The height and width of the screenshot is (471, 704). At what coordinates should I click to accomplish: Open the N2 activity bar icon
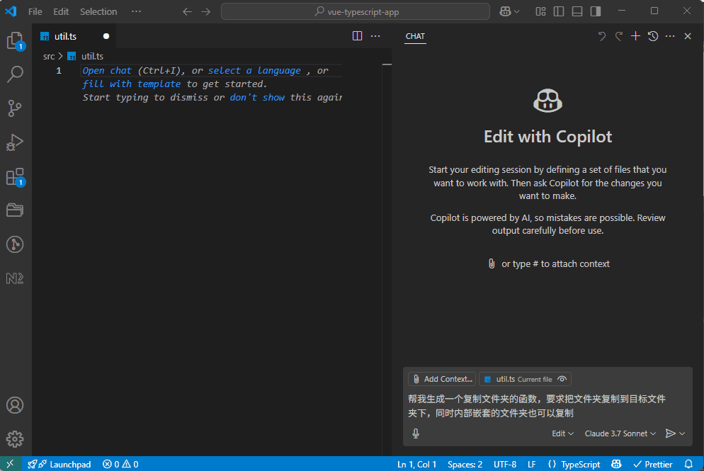point(16,278)
